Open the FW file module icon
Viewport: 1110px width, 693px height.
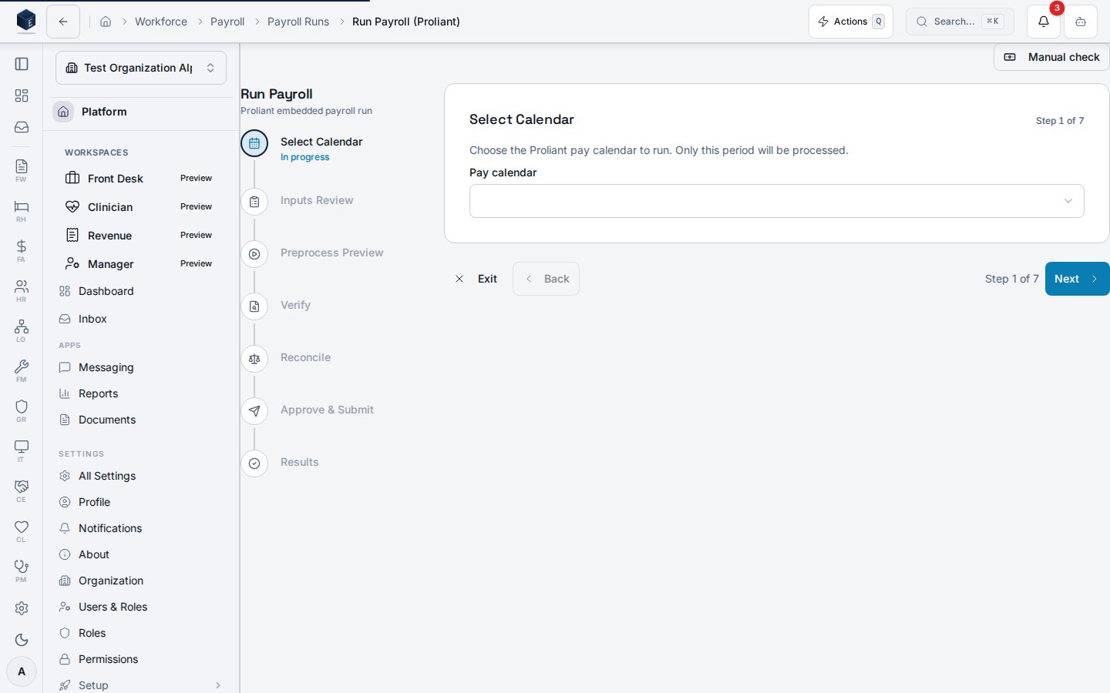(x=22, y=170)
